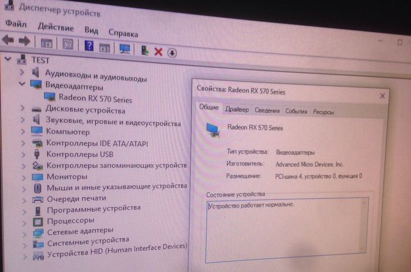
Task: Select Программные устройства tree item
Action: click(x=93, y=209)
